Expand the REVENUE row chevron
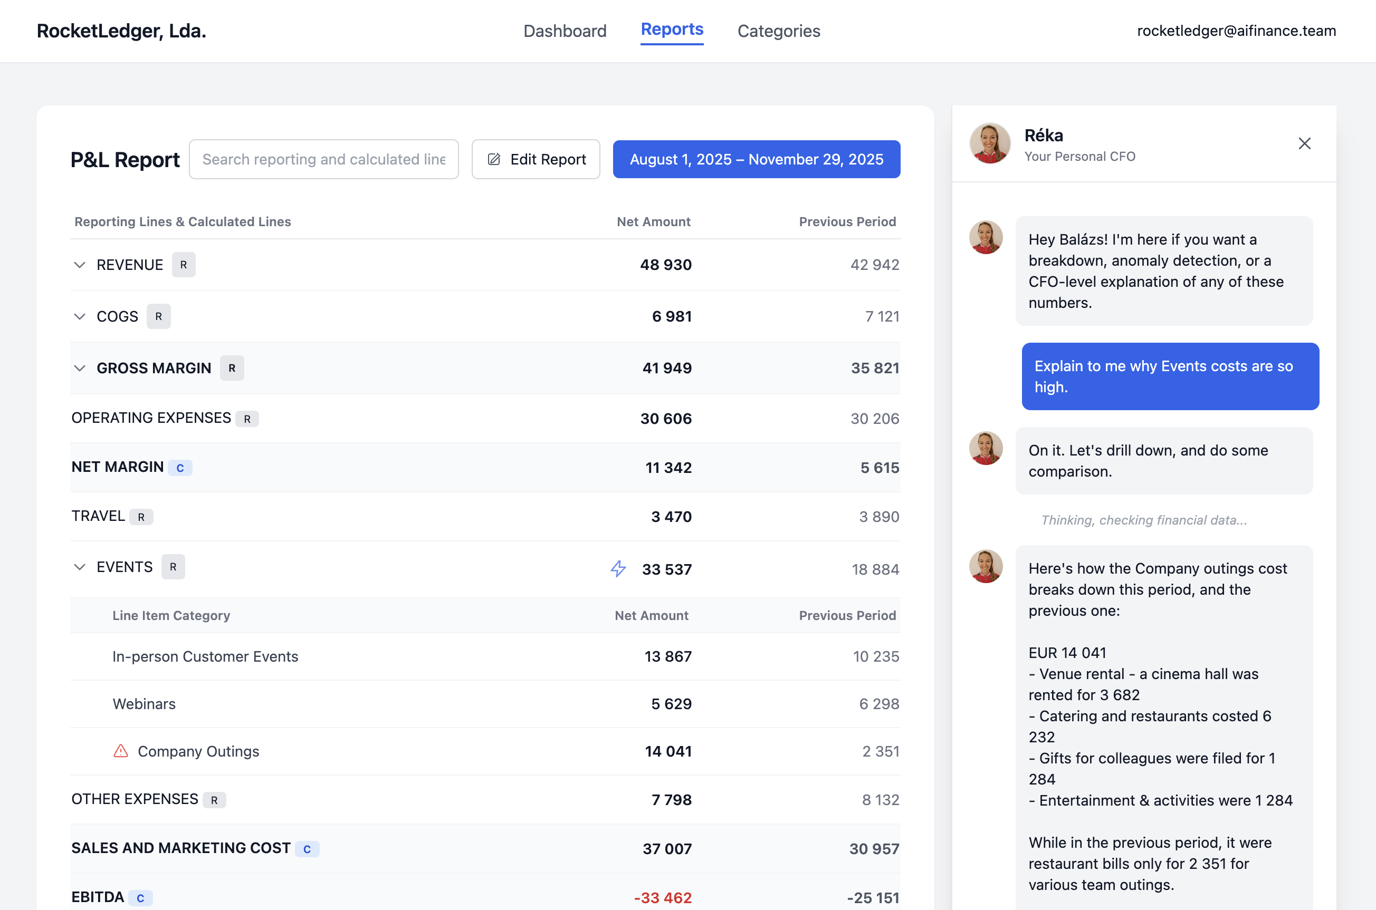This screenshot has height=910, width=1376. (80, 265)
